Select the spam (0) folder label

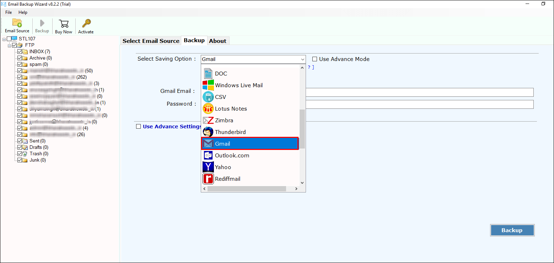coord(39,65)
